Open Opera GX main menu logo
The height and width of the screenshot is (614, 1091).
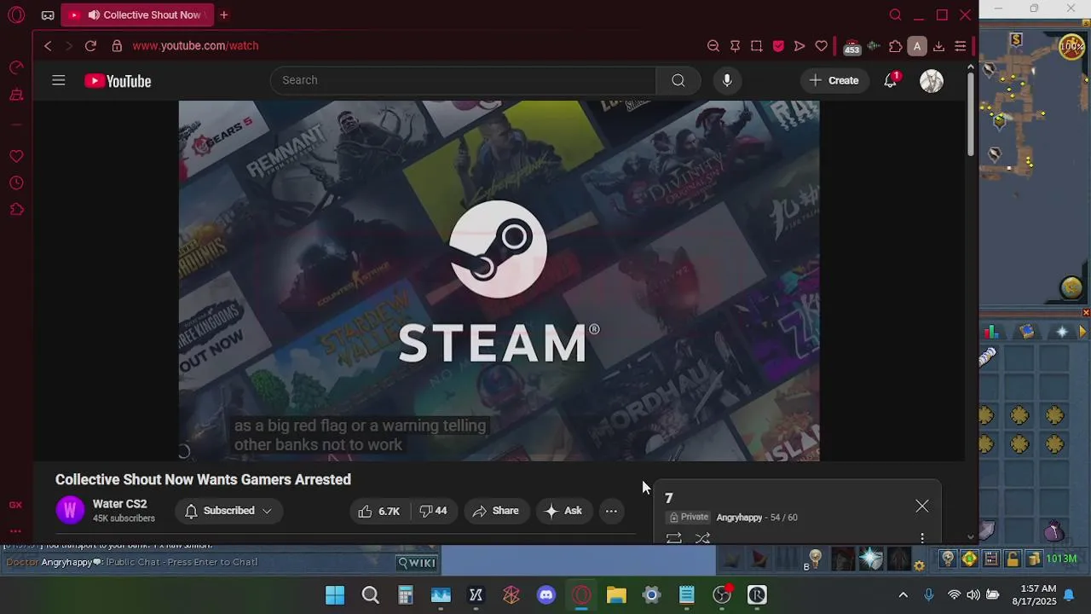16,14
